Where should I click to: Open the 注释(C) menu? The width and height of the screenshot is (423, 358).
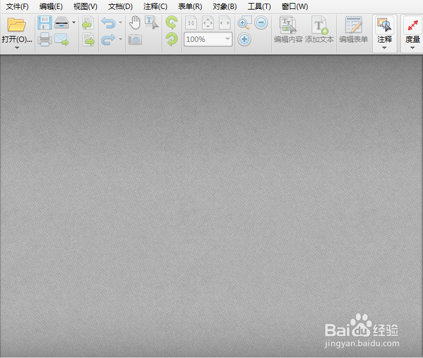tap(156, 7)
